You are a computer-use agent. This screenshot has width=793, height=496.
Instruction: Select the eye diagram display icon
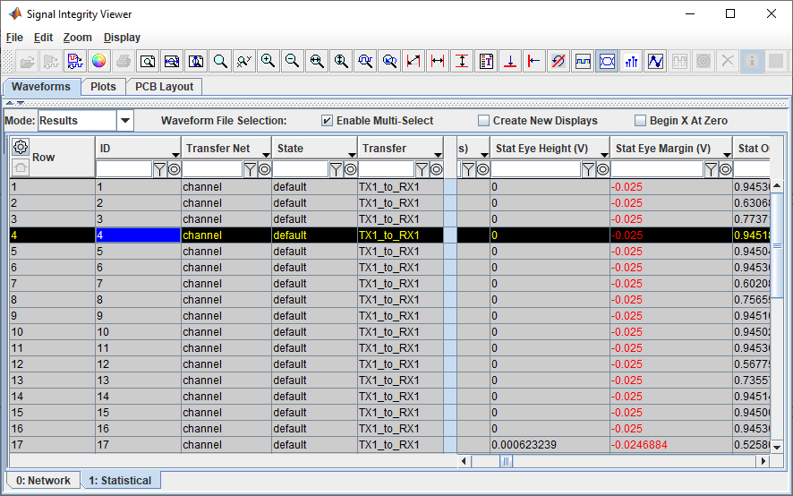click(x=607, y=62)
